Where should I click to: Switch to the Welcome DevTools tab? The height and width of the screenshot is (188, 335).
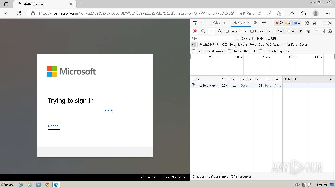(x=218, y=23)
